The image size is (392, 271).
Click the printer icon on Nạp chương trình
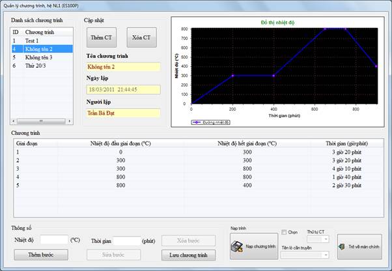(x=237, y=246)
